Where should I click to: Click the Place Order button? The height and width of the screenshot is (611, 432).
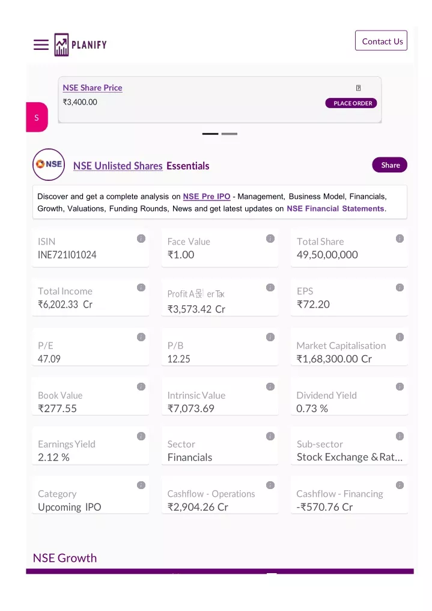tap(351, 103)
